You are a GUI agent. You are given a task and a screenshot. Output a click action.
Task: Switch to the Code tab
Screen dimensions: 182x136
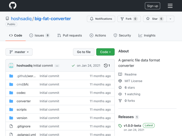point(16,35)
